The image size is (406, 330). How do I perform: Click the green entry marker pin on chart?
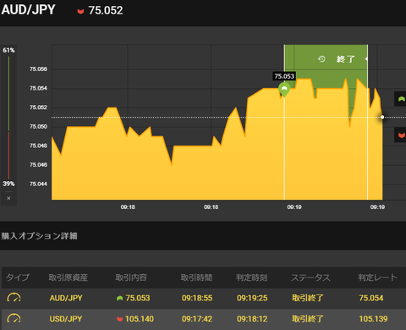(284, 90)
